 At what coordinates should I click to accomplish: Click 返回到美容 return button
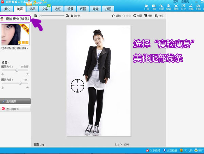(15, 109)
